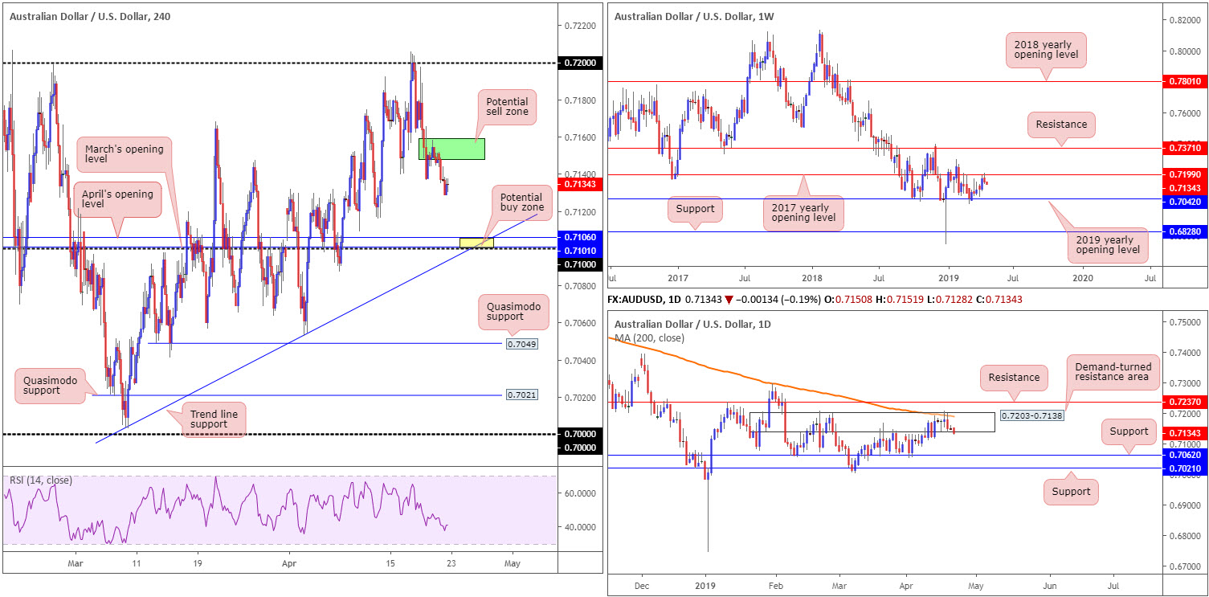Viewport: 1209px width, 597px height.
Task: Select the "2019 yearly opening level" callout
Action: [x=1106, y=243]
